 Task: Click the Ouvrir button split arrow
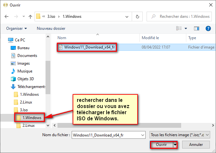pyautogui.click(x=175, y=145)
